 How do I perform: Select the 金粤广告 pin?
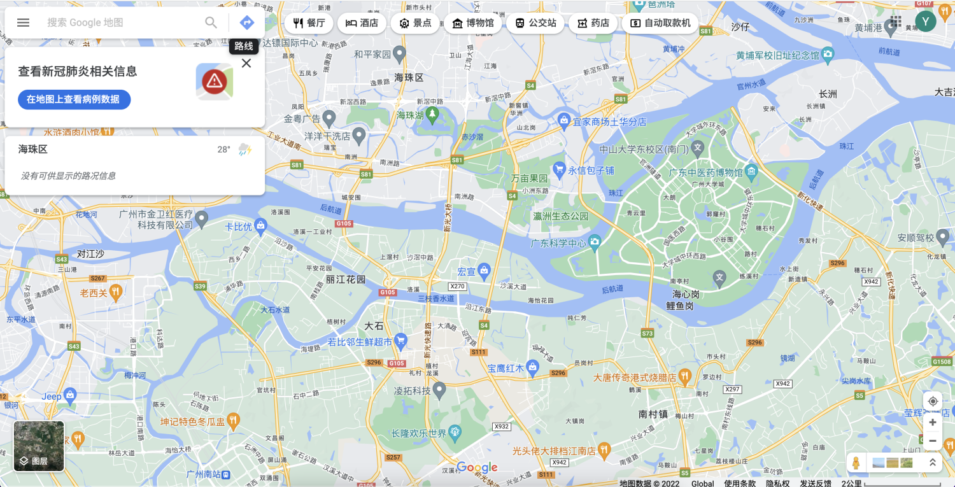pos(329,117)
